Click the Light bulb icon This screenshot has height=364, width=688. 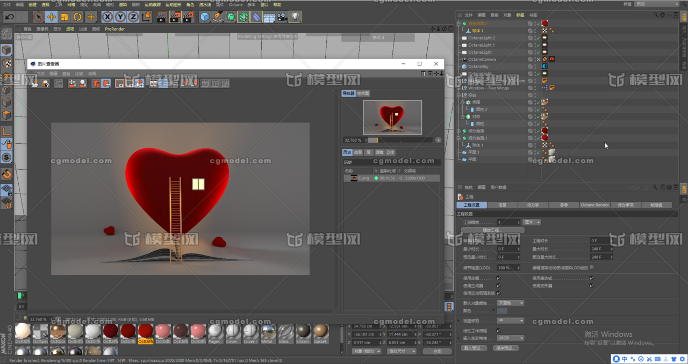(x=295, y=17)
